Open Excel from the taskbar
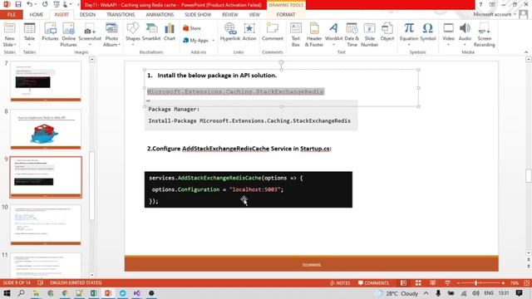This screenshot has width=532, height=299. pyautogui.click(x=94, y=293)
